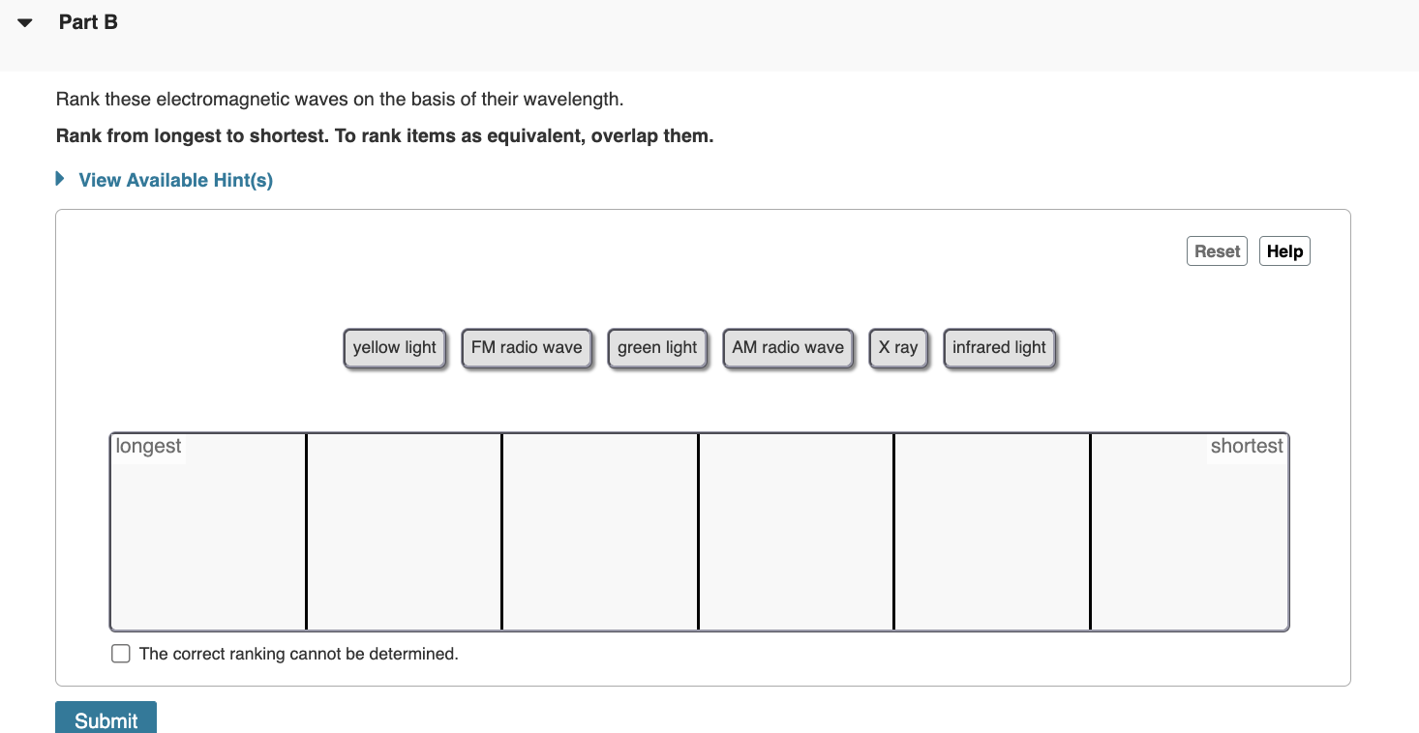The height and width of the screenshot is (733, 1419).
Task: Expand the View Available Hint(s) disclosure triangle
Action: pos(59,179)
